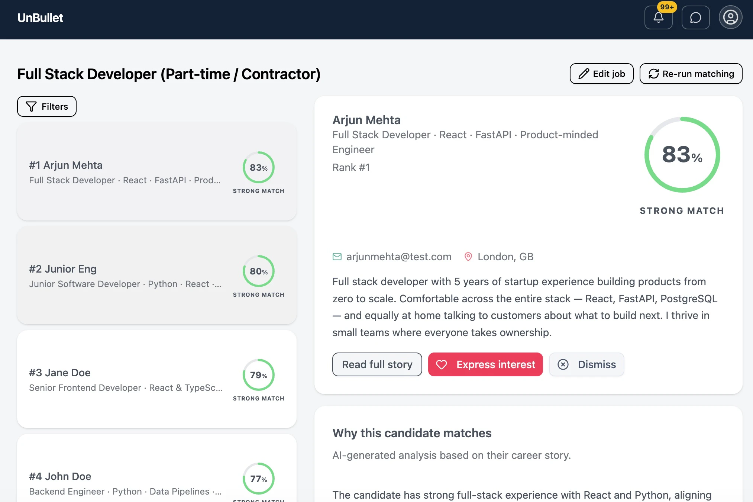Select the #4 John Doe candidate card
753x502 pixels.
[157, 468]
